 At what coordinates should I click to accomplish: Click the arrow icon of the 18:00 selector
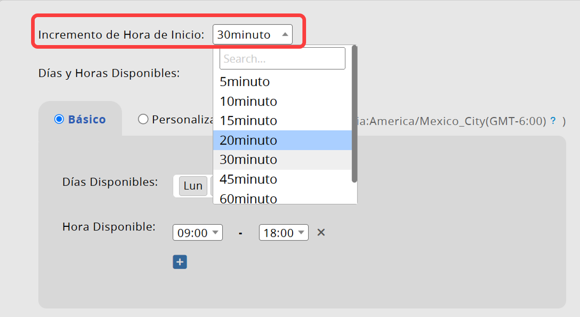coord(301,233)
